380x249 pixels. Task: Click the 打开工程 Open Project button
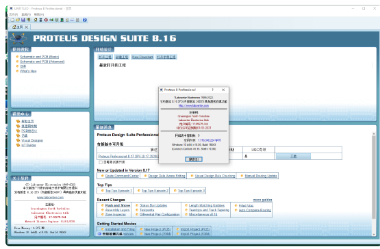105,57
